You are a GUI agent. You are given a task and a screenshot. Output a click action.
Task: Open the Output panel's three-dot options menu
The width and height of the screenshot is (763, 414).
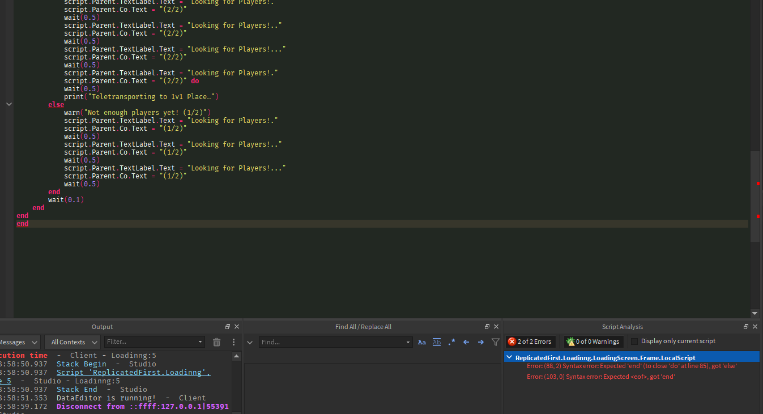pos(233,342)
